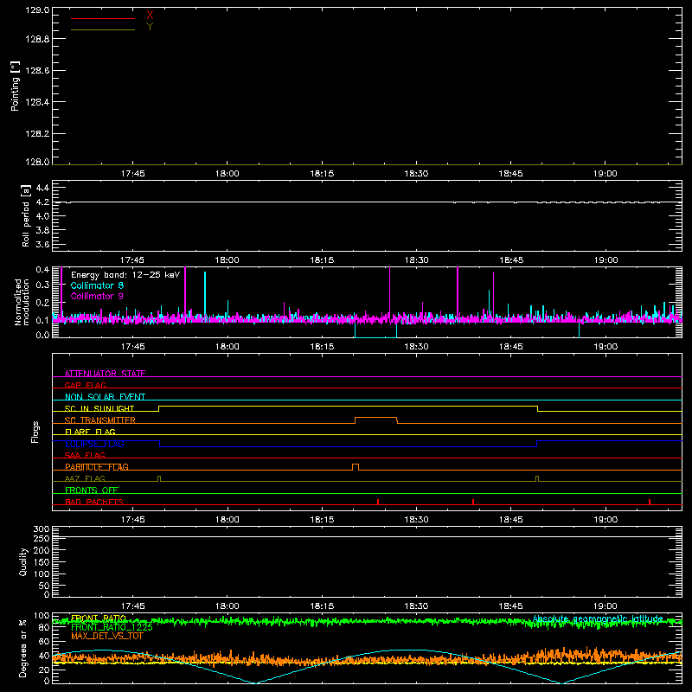Click the BAD_PACKETS spike near 18:40
692x692 pixels.
473,502
